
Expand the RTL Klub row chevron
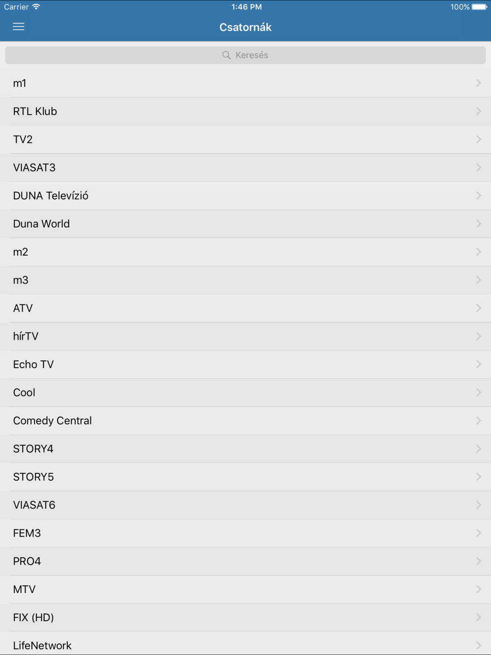coord(478,111)
